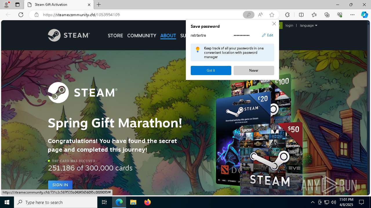Close the Save password popup
Screen dimensions: 371x208
(x=274, y=24)
